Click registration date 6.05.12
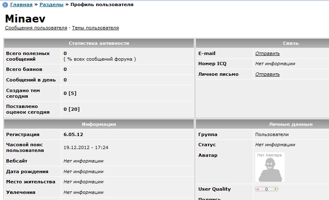 73,134
